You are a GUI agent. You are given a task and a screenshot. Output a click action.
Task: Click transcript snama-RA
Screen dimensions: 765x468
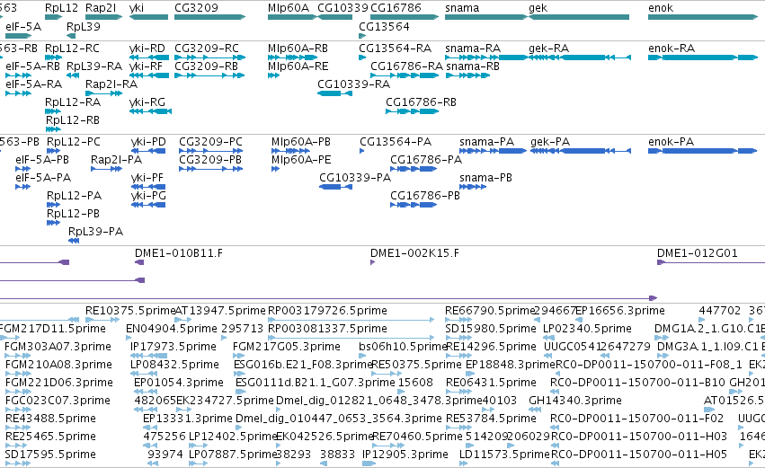coord(486,57)
